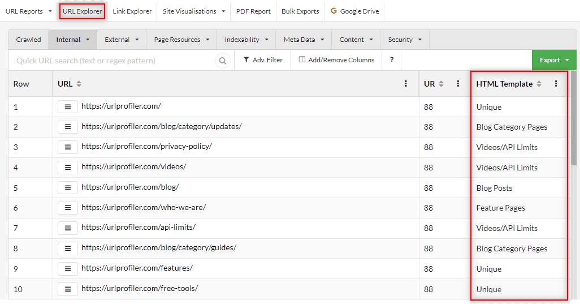Open row menu icon for privacy-policy URL
The width and height of the screenshot is (580, 304).
[x=68, y=147]
